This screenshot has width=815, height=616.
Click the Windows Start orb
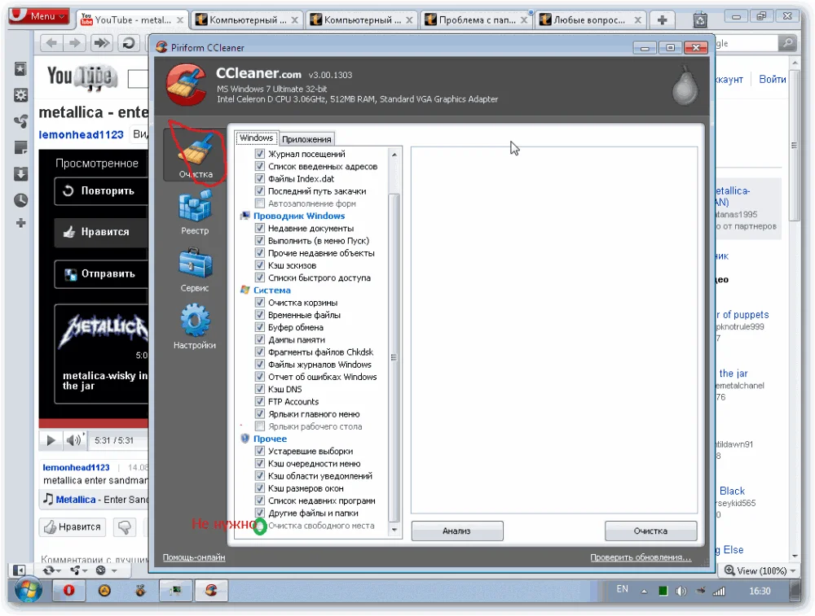coord(28,591)
